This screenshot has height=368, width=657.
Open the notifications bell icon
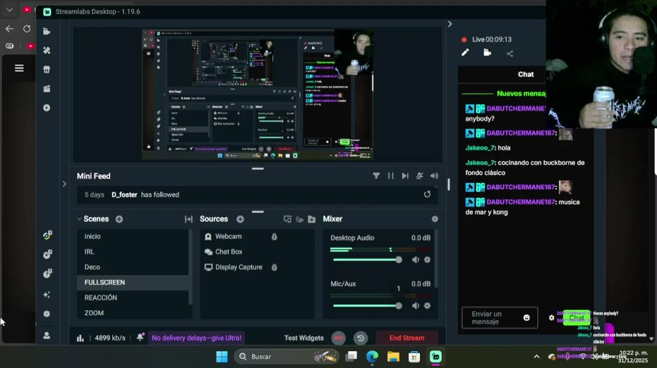tap(140, 337)
